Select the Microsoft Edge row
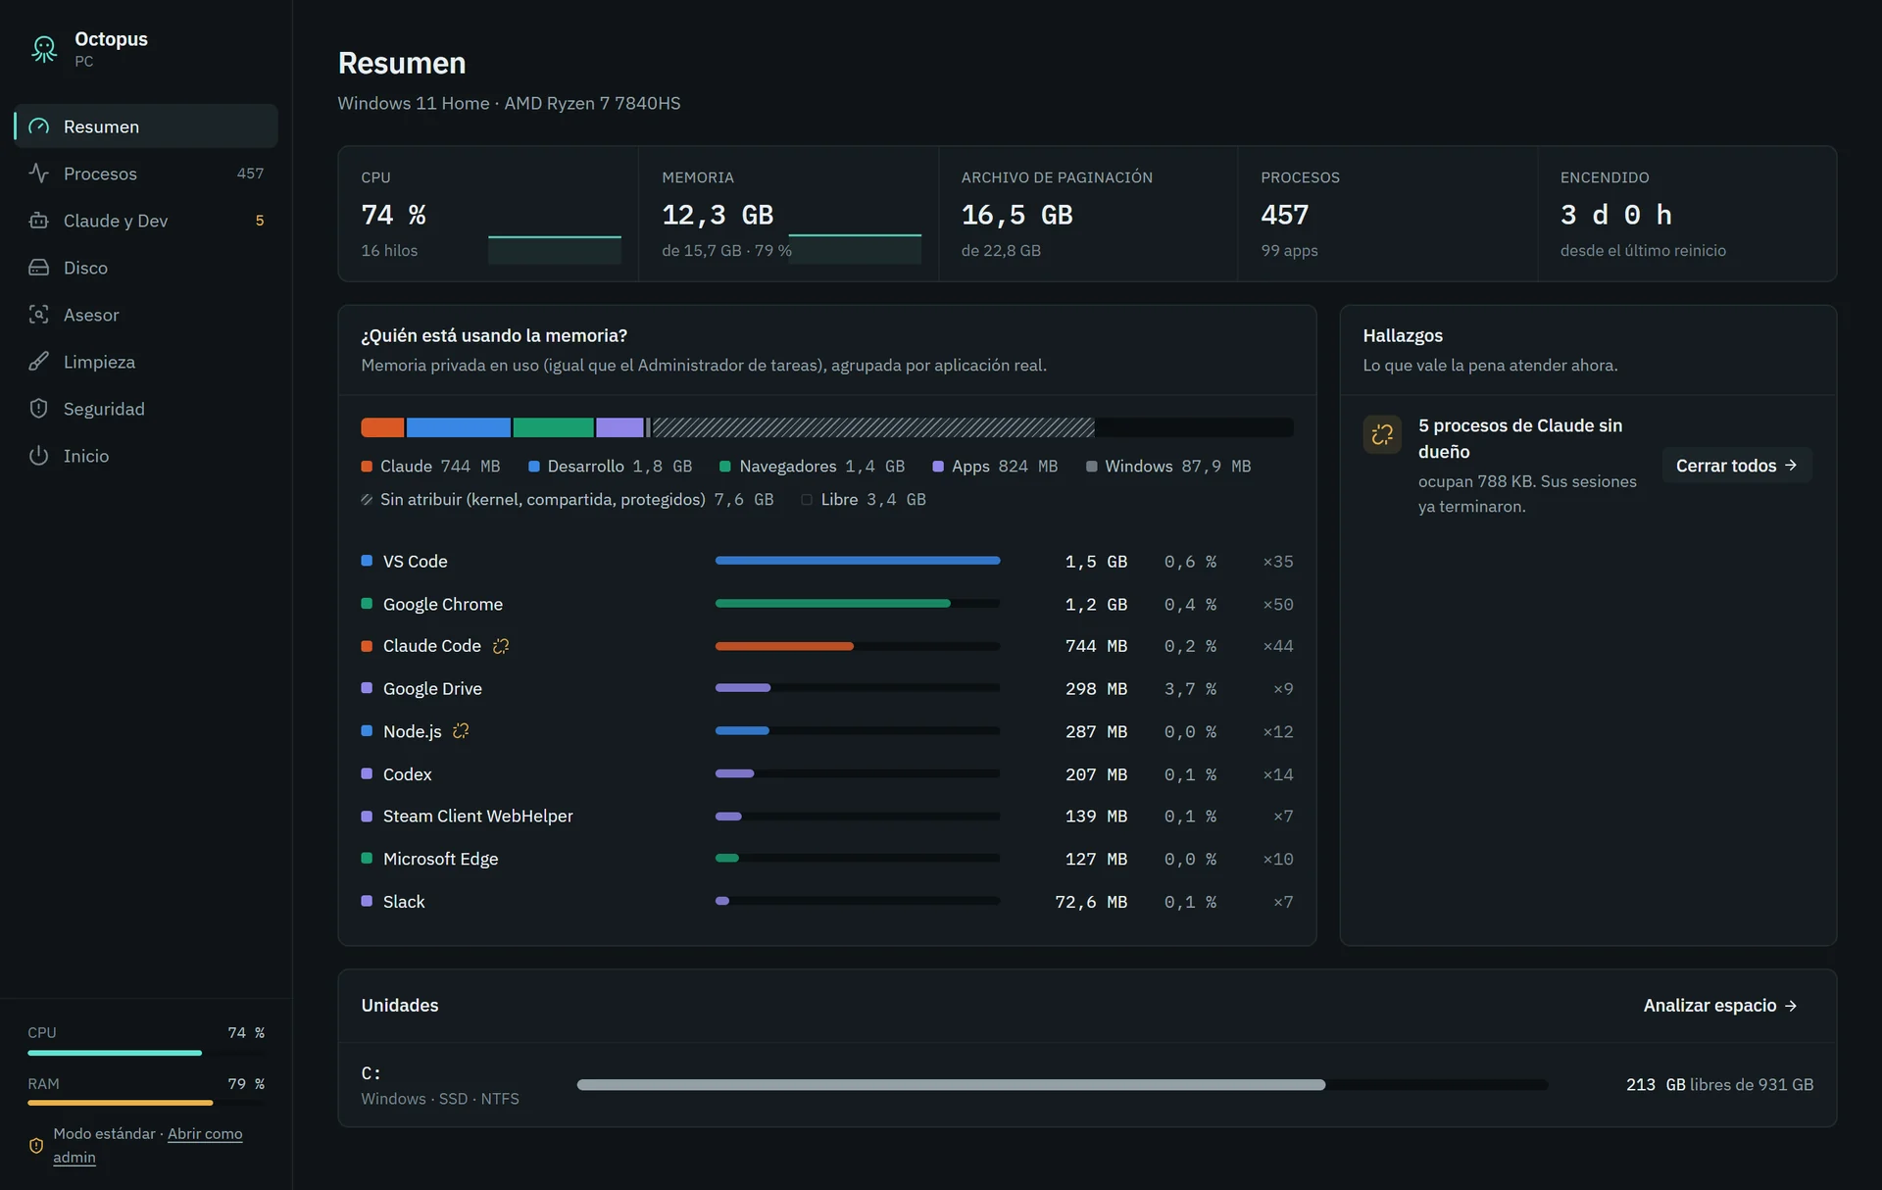This screenshot has height=1190, width=1882. click(x=826, y=860)
